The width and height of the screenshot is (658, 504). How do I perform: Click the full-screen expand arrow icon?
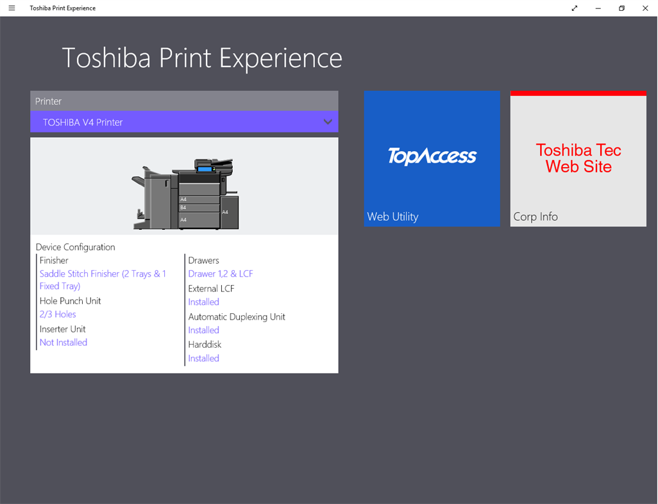(574, 8)
